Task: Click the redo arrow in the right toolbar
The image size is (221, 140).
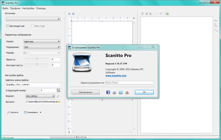Action: (161, 14)
